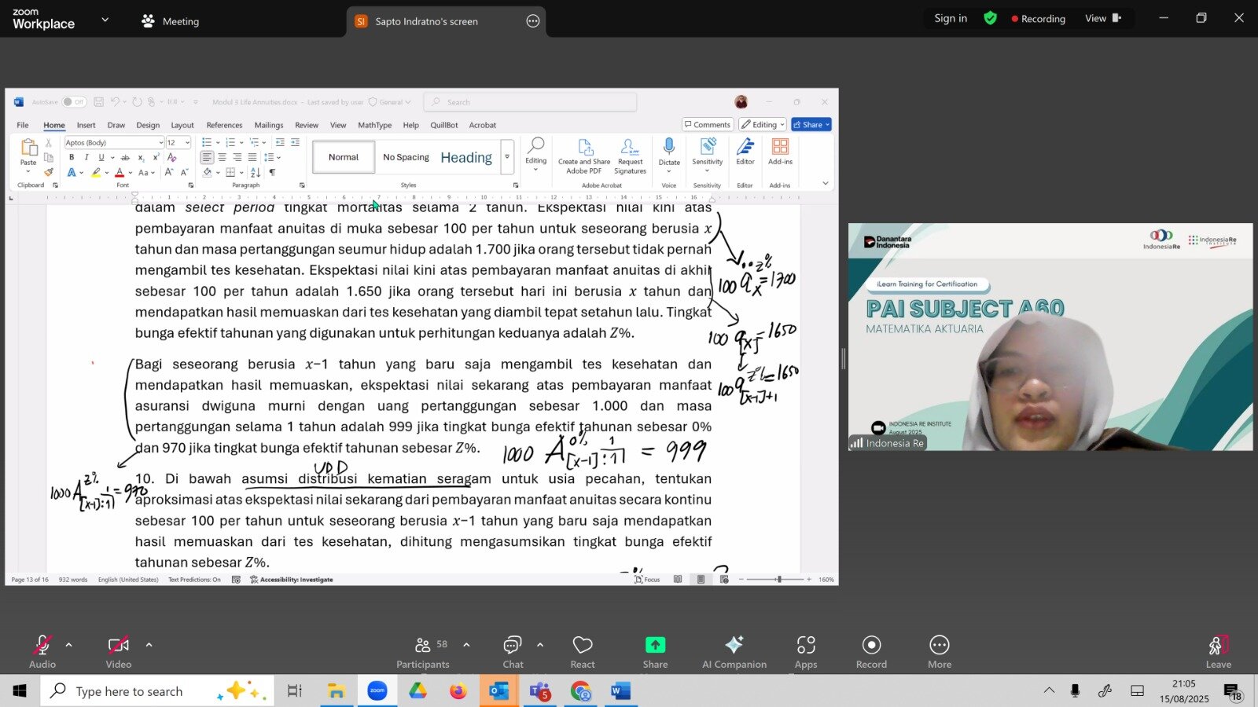Open AI Companion
This screenshot has width=1258, height=707.
pos(734,646)
